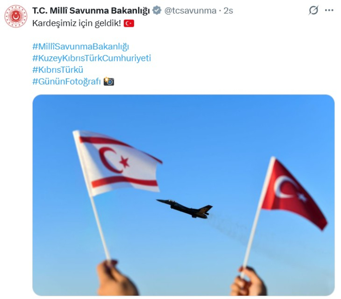Open the Millî Savunma Bakanlığı profile avatar
Screen dimensions: 341x299
click(x=16, y=16)
